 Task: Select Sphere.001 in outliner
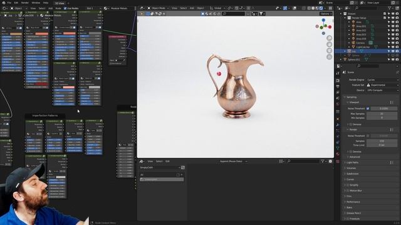click(x=353, y=59)
